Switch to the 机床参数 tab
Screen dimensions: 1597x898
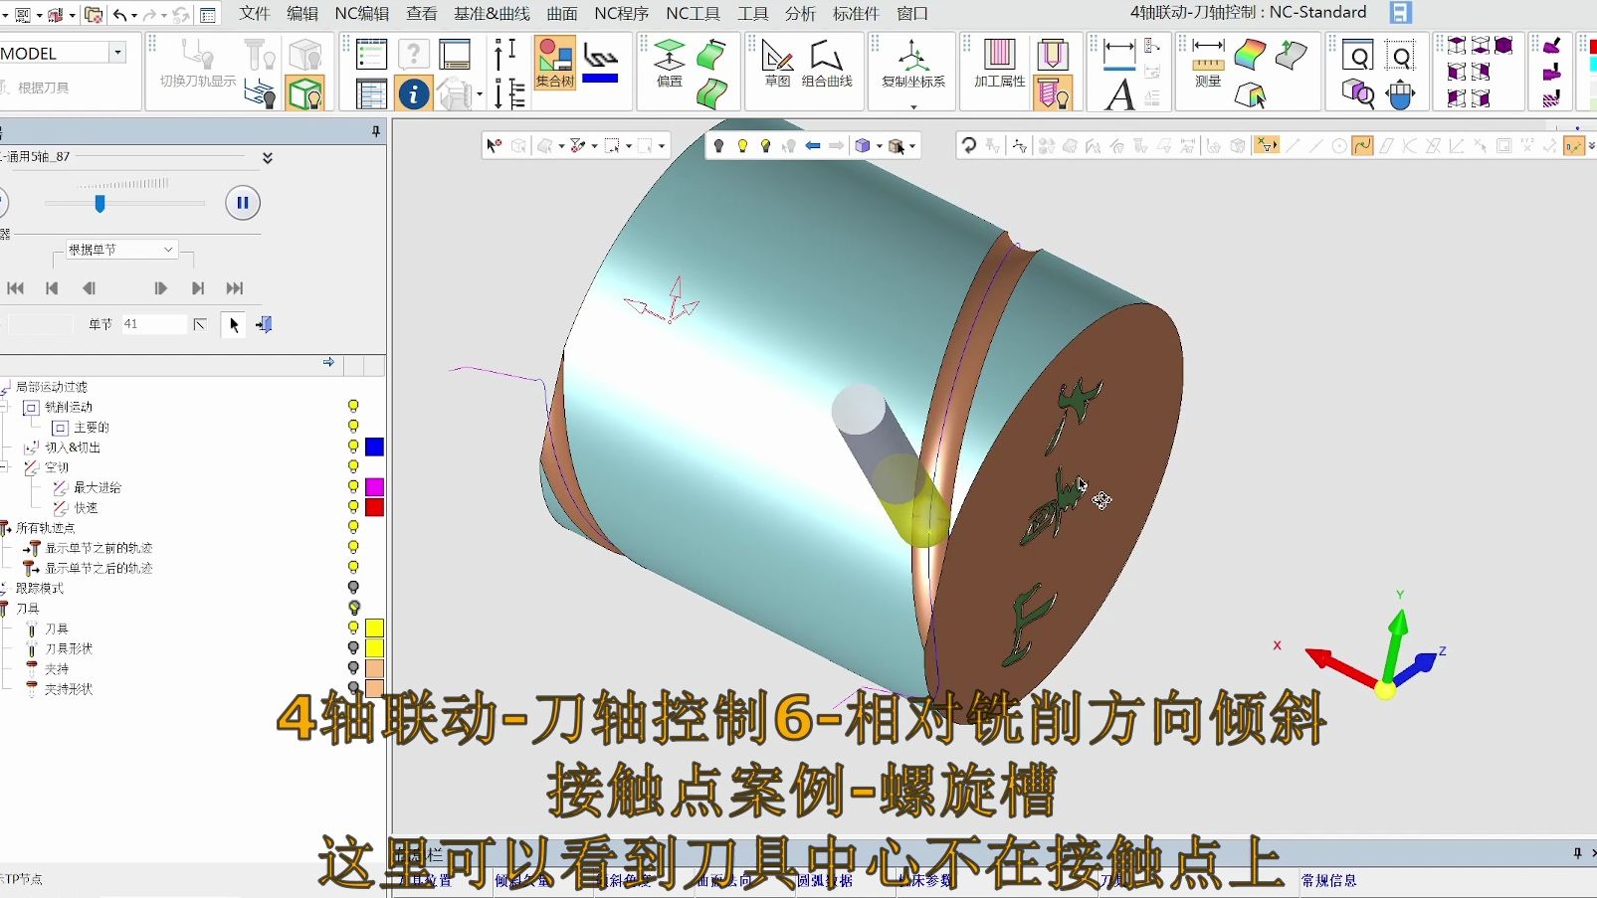[926, 879]
